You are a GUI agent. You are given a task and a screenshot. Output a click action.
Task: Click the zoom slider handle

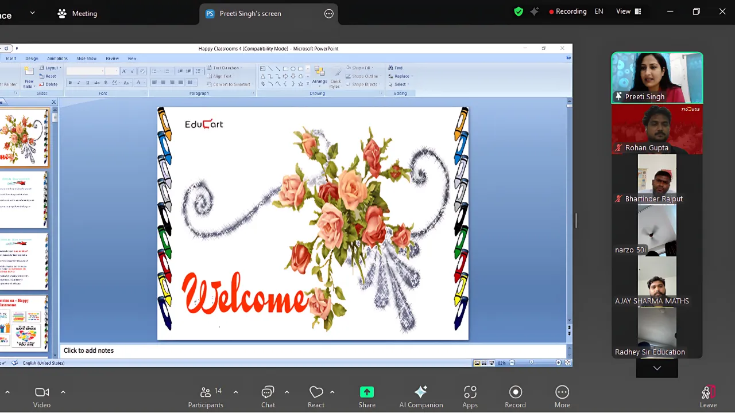pyautogui.click(x=531, y=363)
